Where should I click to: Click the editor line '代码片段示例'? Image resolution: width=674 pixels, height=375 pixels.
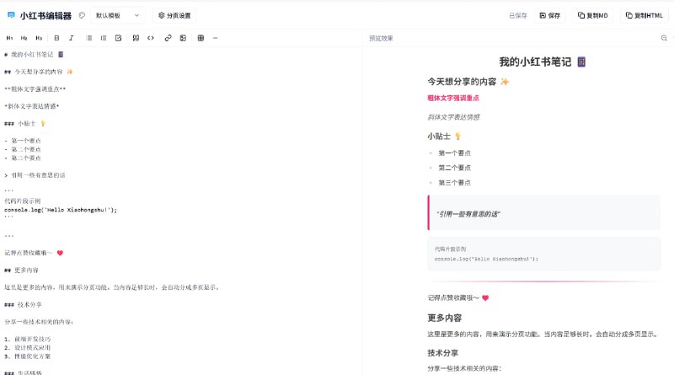pyautogui.click(x=23, y=201)
